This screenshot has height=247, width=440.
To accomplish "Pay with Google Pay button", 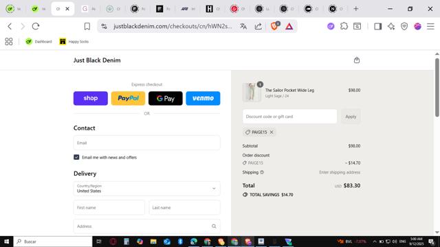I will coord(166,98).
